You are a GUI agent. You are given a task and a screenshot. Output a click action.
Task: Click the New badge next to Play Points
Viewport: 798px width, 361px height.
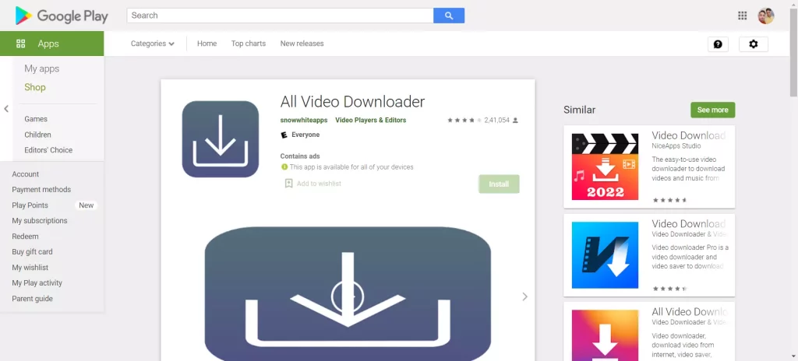(x=86, y=205)
